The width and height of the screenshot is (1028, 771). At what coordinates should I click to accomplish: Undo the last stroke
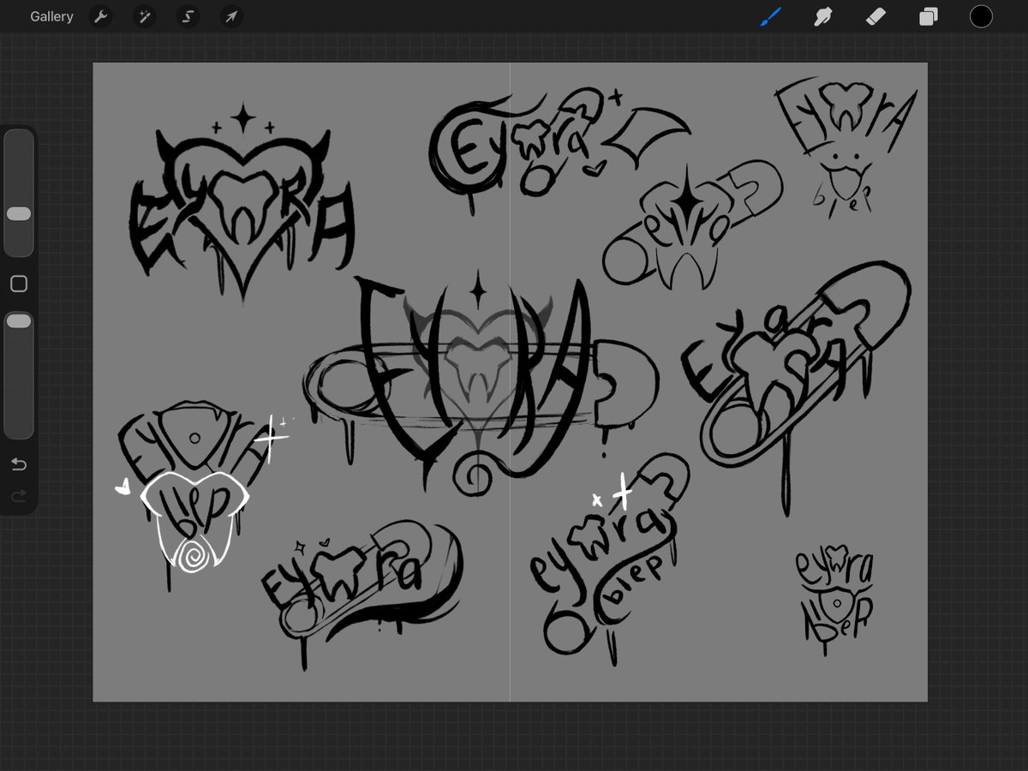19,464
